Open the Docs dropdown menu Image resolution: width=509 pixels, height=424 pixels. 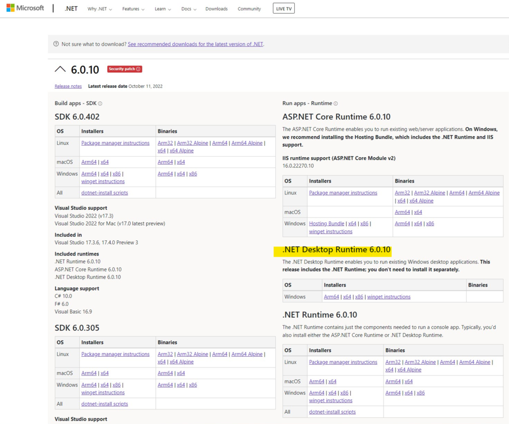click(189, 9)
